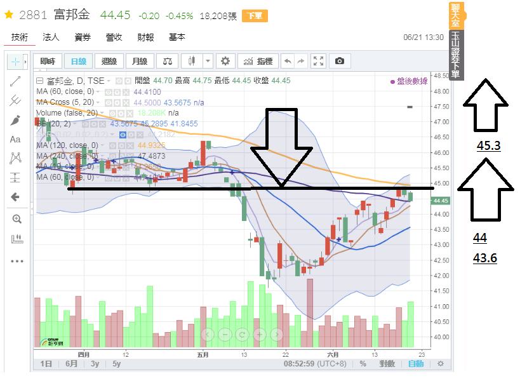527x381 pixels.
Task: Switch to the 技術 tab
Action: pos(20,37)
